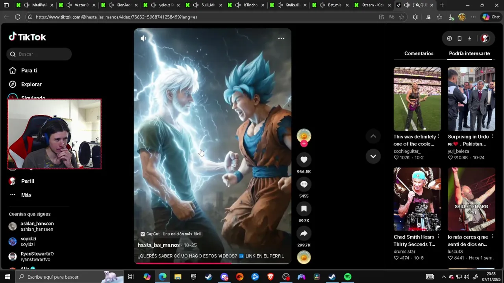
Task: Open the spinning sound disc icon
Action: (x=304, y=257)
